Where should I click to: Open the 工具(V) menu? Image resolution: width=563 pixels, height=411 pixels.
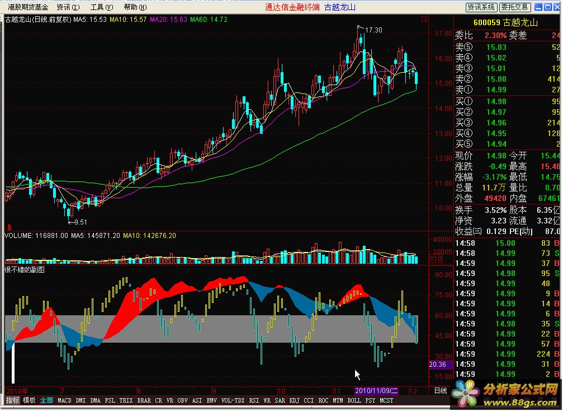(x=102, y=7)
